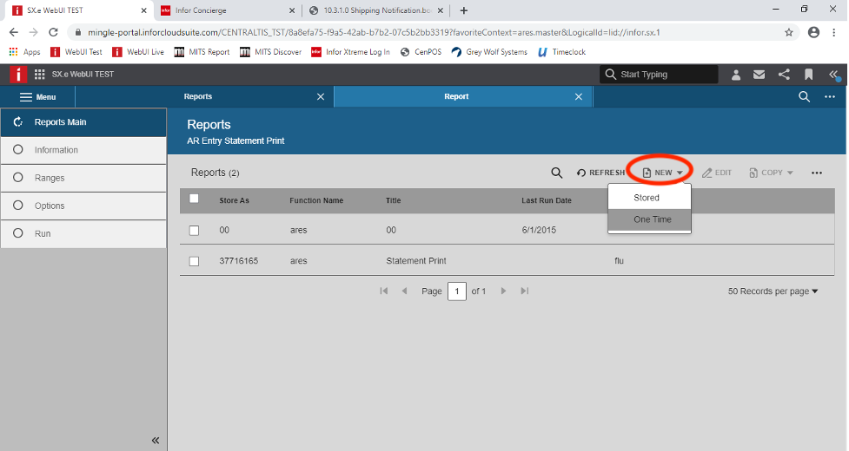Open the app launcher grid icon
The width and height of the screenshot is (849, 451).
coord(39,75)
